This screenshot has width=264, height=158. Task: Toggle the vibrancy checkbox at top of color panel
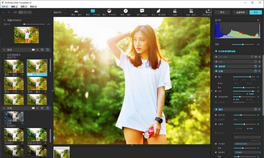216,115
